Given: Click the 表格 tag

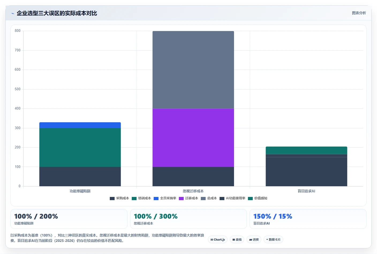Looking at the screenshot, I should click(x=237, y=240).
